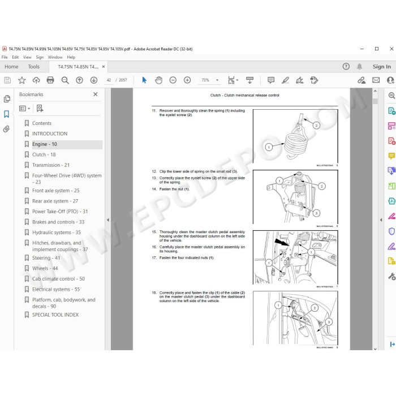
Task: Open Find text magnifier icon
Action: (x=65, y=80)
